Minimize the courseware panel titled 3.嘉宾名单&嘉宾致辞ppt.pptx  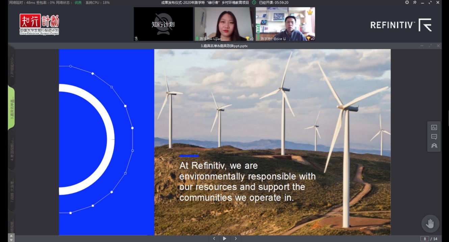tap(422, 46)
